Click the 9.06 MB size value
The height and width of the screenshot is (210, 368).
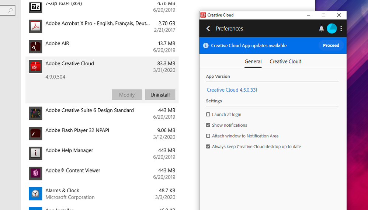[x=166, y=130]
